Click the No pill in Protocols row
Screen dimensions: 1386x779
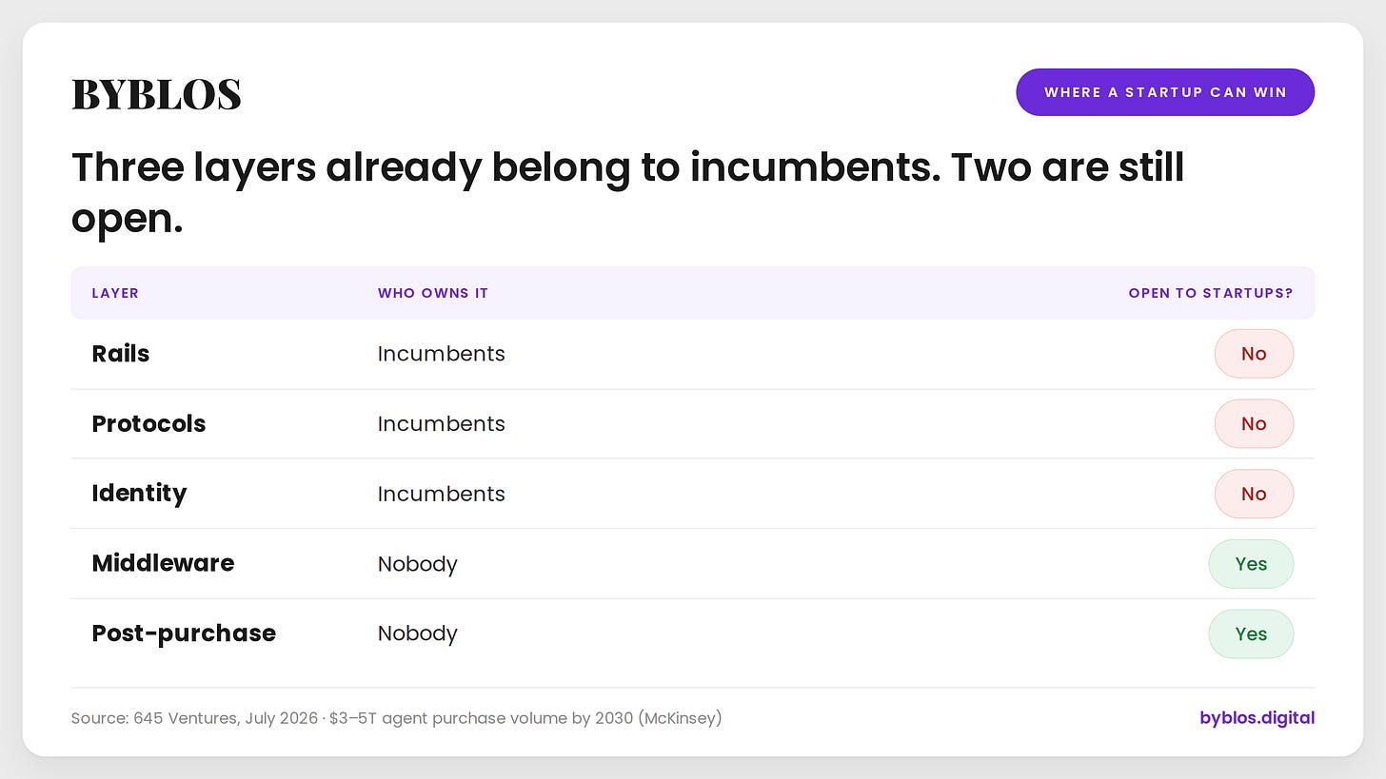click(x=1254, y=423)
